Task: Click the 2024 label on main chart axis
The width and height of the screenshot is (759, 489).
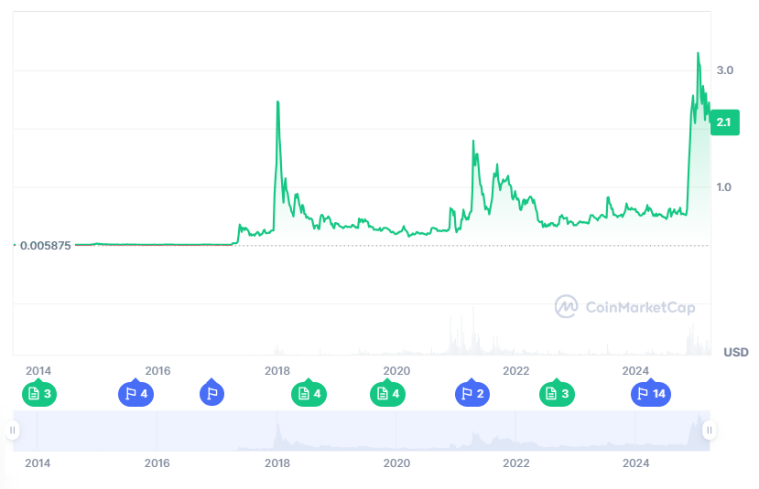Action: (635, 370)
